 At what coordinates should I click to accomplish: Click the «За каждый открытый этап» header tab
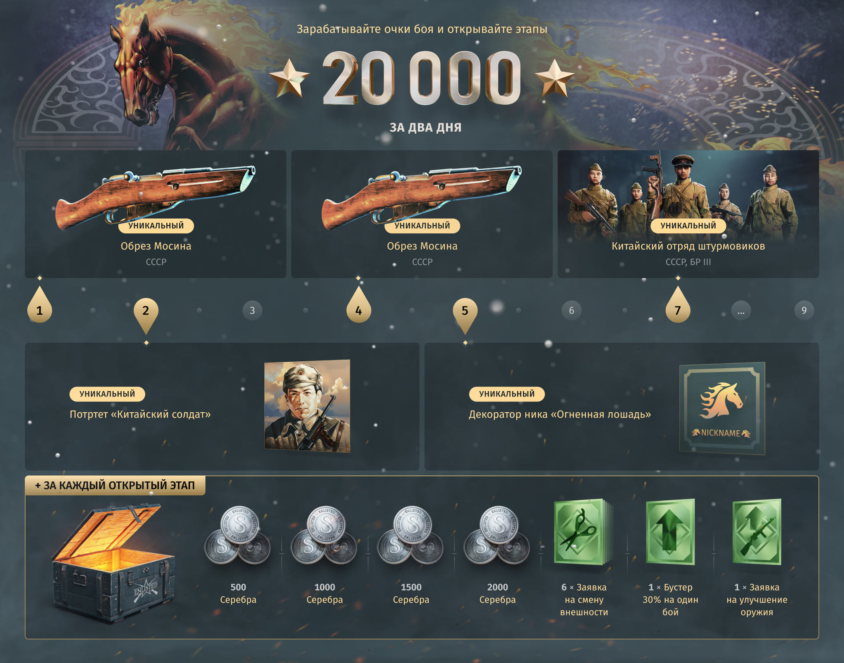point(115,485)
